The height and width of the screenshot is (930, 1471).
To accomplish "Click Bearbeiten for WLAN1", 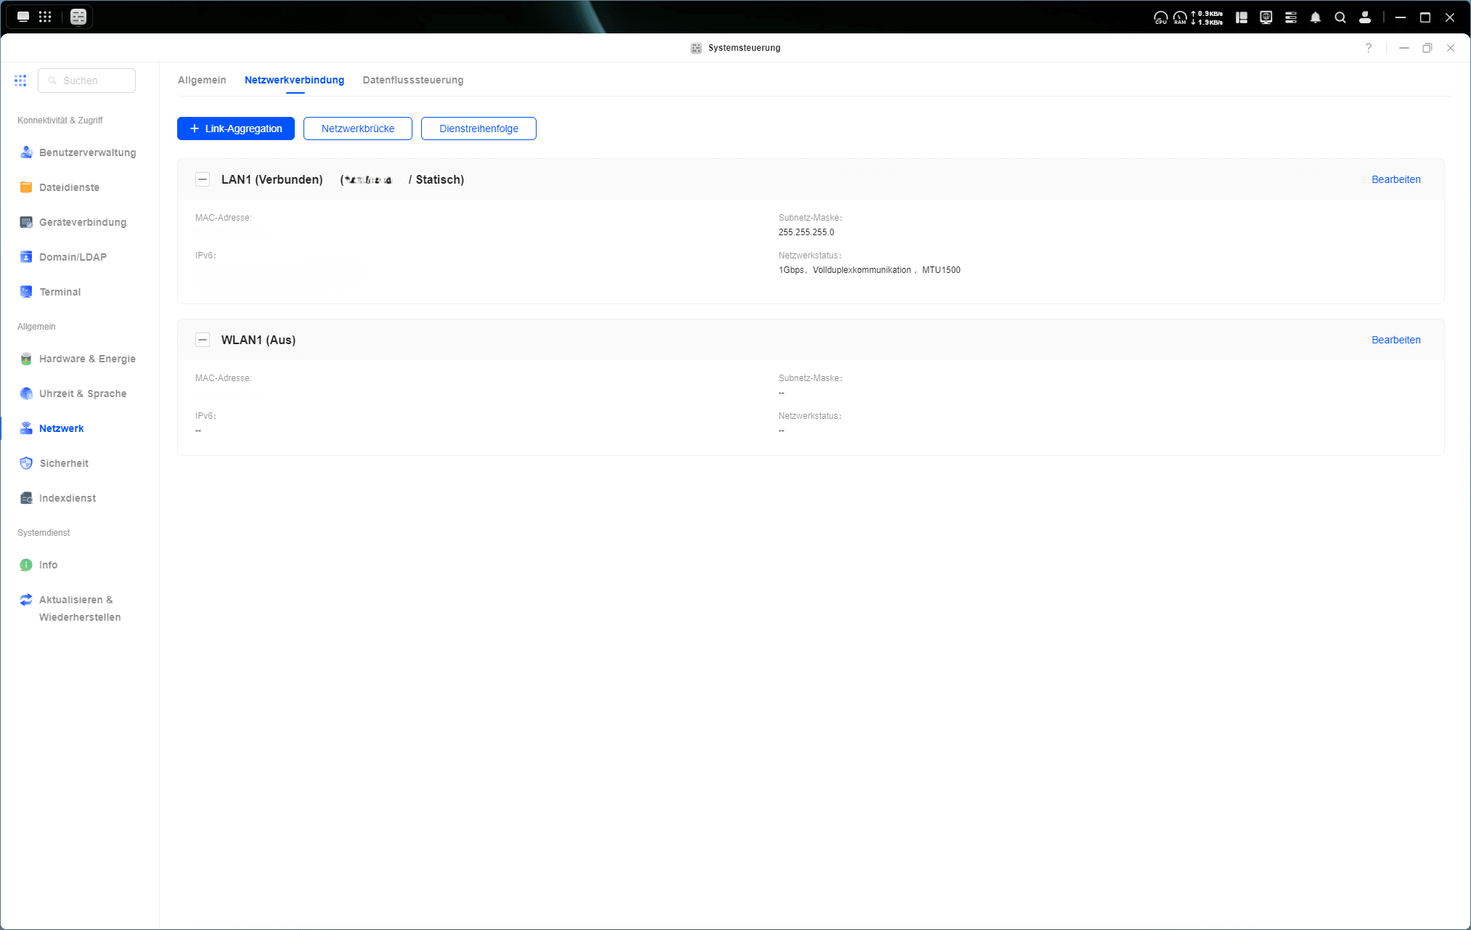I will [x=1395, y=340].
